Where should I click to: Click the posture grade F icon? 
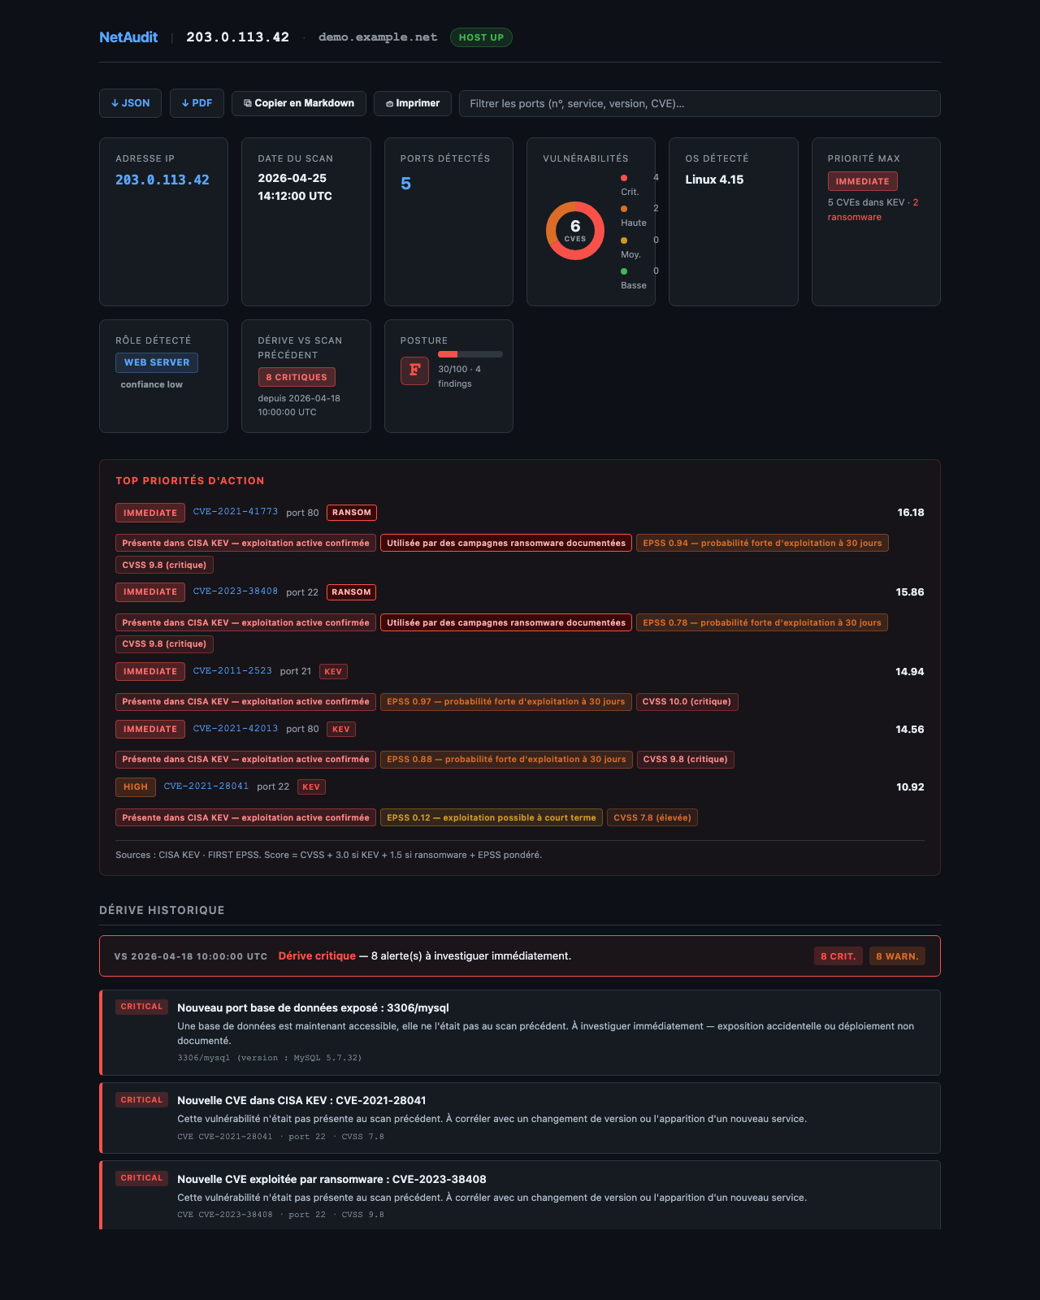coord(414,370)
